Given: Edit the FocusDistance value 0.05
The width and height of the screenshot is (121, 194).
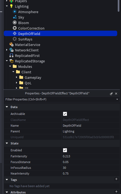Looking at the screenshot, I should point(91,162).
